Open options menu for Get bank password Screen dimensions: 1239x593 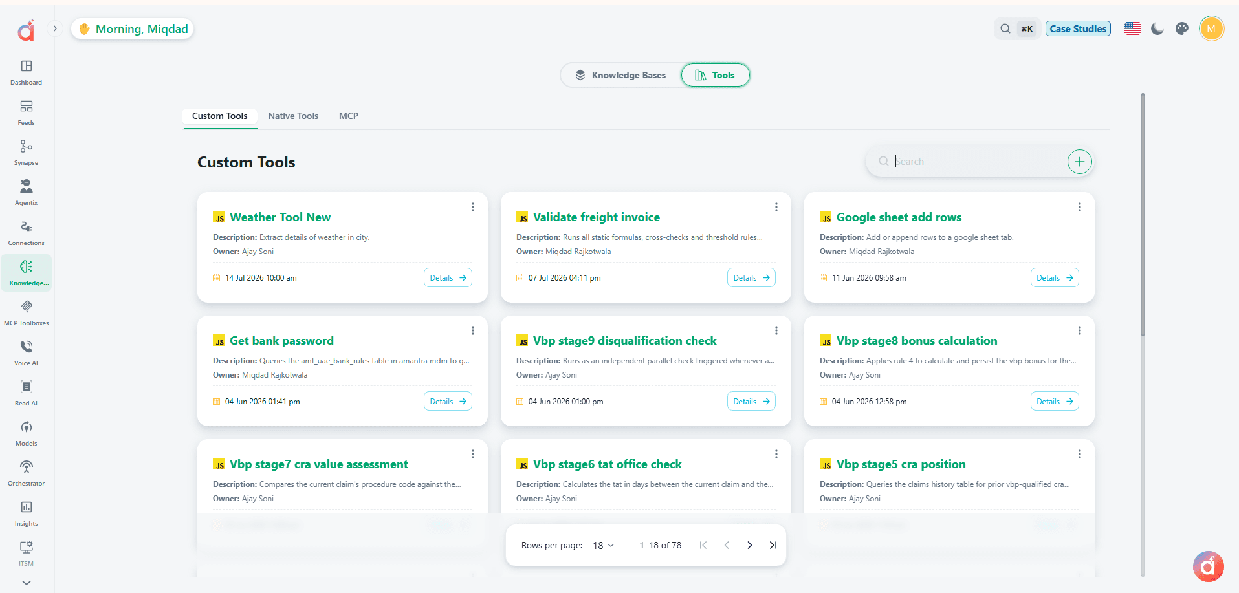click(473, 330)
